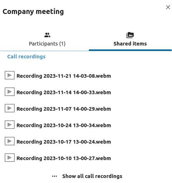Viewport: 172px width, 183px height.
Task: Open Recording 2023-11-07 14-00-29.webm file name
Action: click(64, 109)
